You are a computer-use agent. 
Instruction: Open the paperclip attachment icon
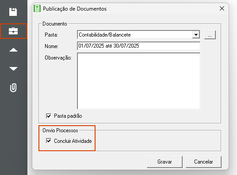tap(13, 87)
